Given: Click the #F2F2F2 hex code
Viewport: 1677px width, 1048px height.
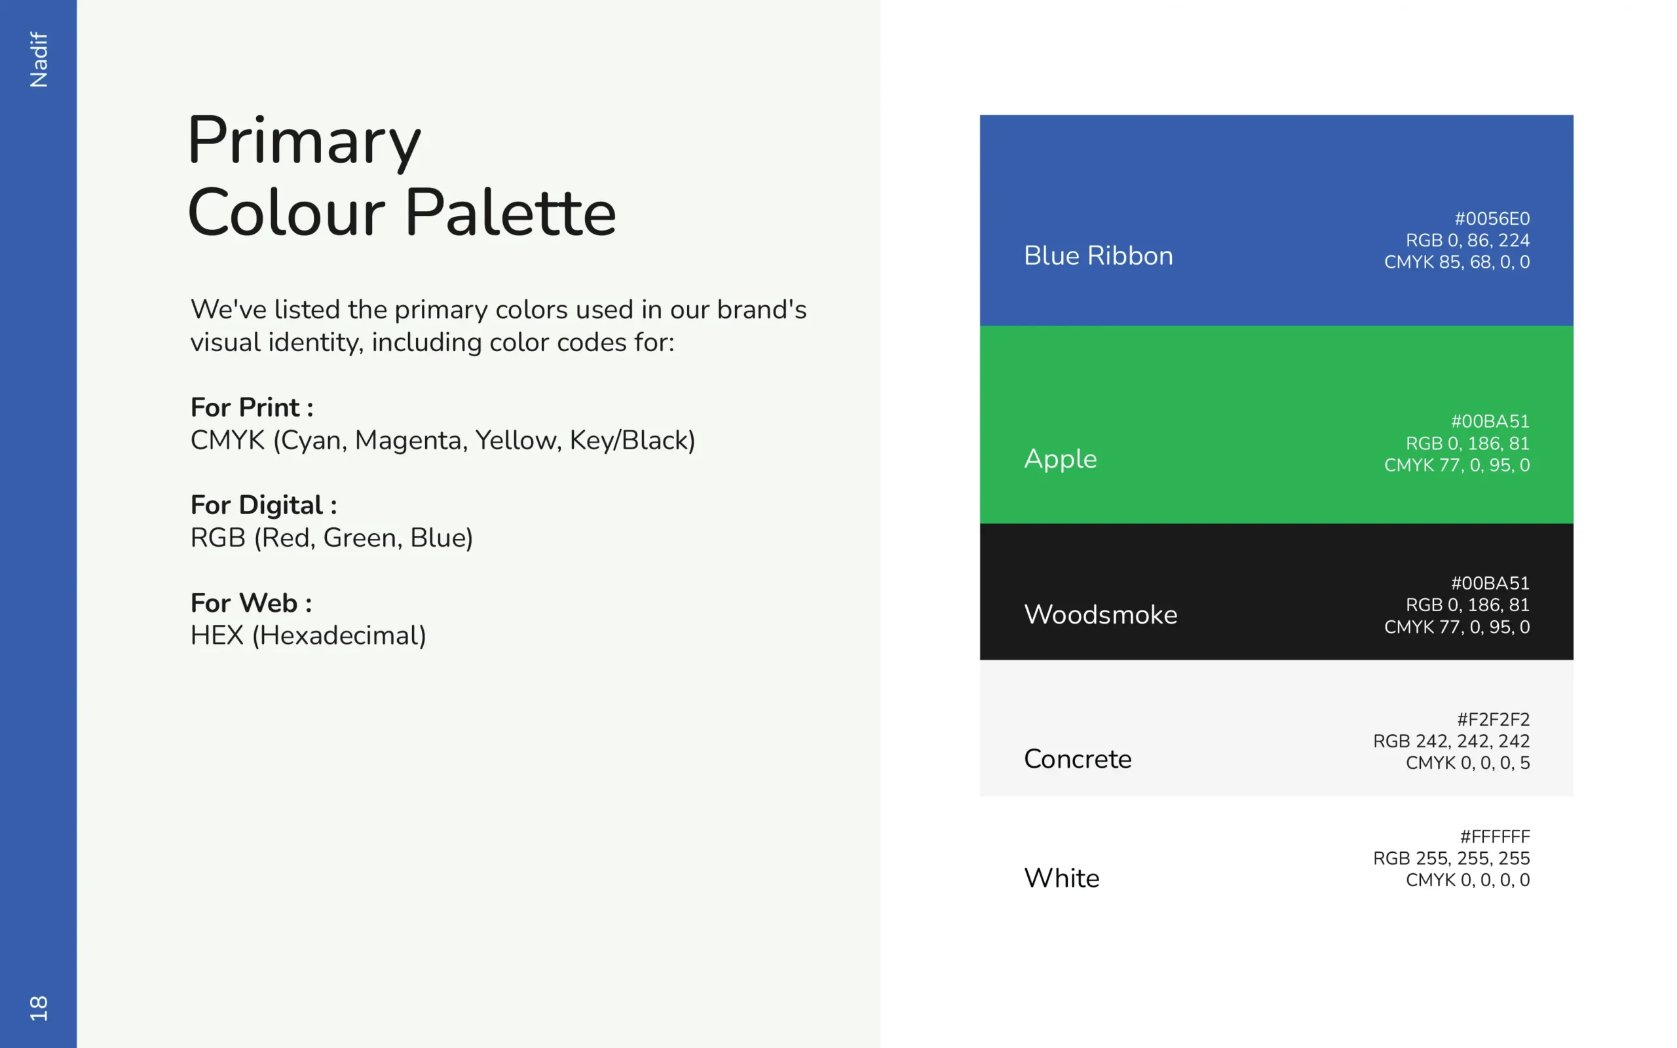Looking at the screenshot, I should click(1493, 719).
